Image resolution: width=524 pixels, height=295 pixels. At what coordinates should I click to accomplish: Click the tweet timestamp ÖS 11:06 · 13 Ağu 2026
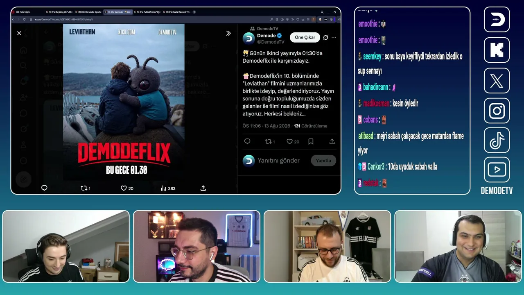(266, 126)
